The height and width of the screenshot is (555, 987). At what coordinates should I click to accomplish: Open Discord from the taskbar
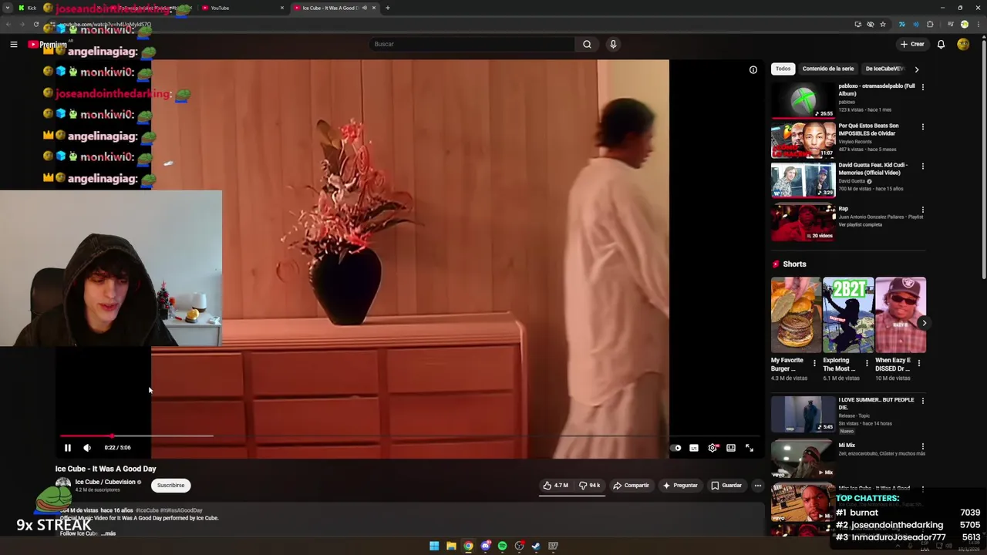(485, 546)
